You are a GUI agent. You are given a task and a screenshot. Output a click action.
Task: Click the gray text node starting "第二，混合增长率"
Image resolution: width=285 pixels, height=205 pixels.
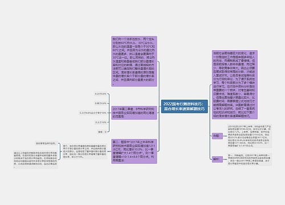(x=84, y=151)
